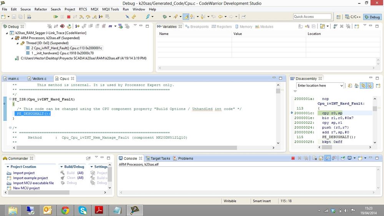Screen dimensions: 384x216
Task: Open the Run menu
Action: 126,9
